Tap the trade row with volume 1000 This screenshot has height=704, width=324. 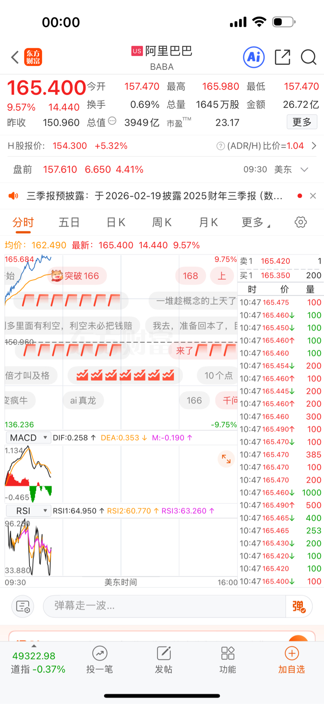coord(281,493)
